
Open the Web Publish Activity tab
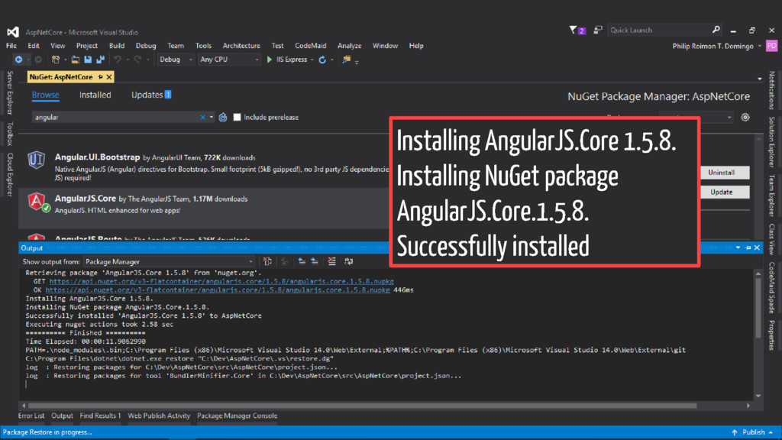coord(159,416)
